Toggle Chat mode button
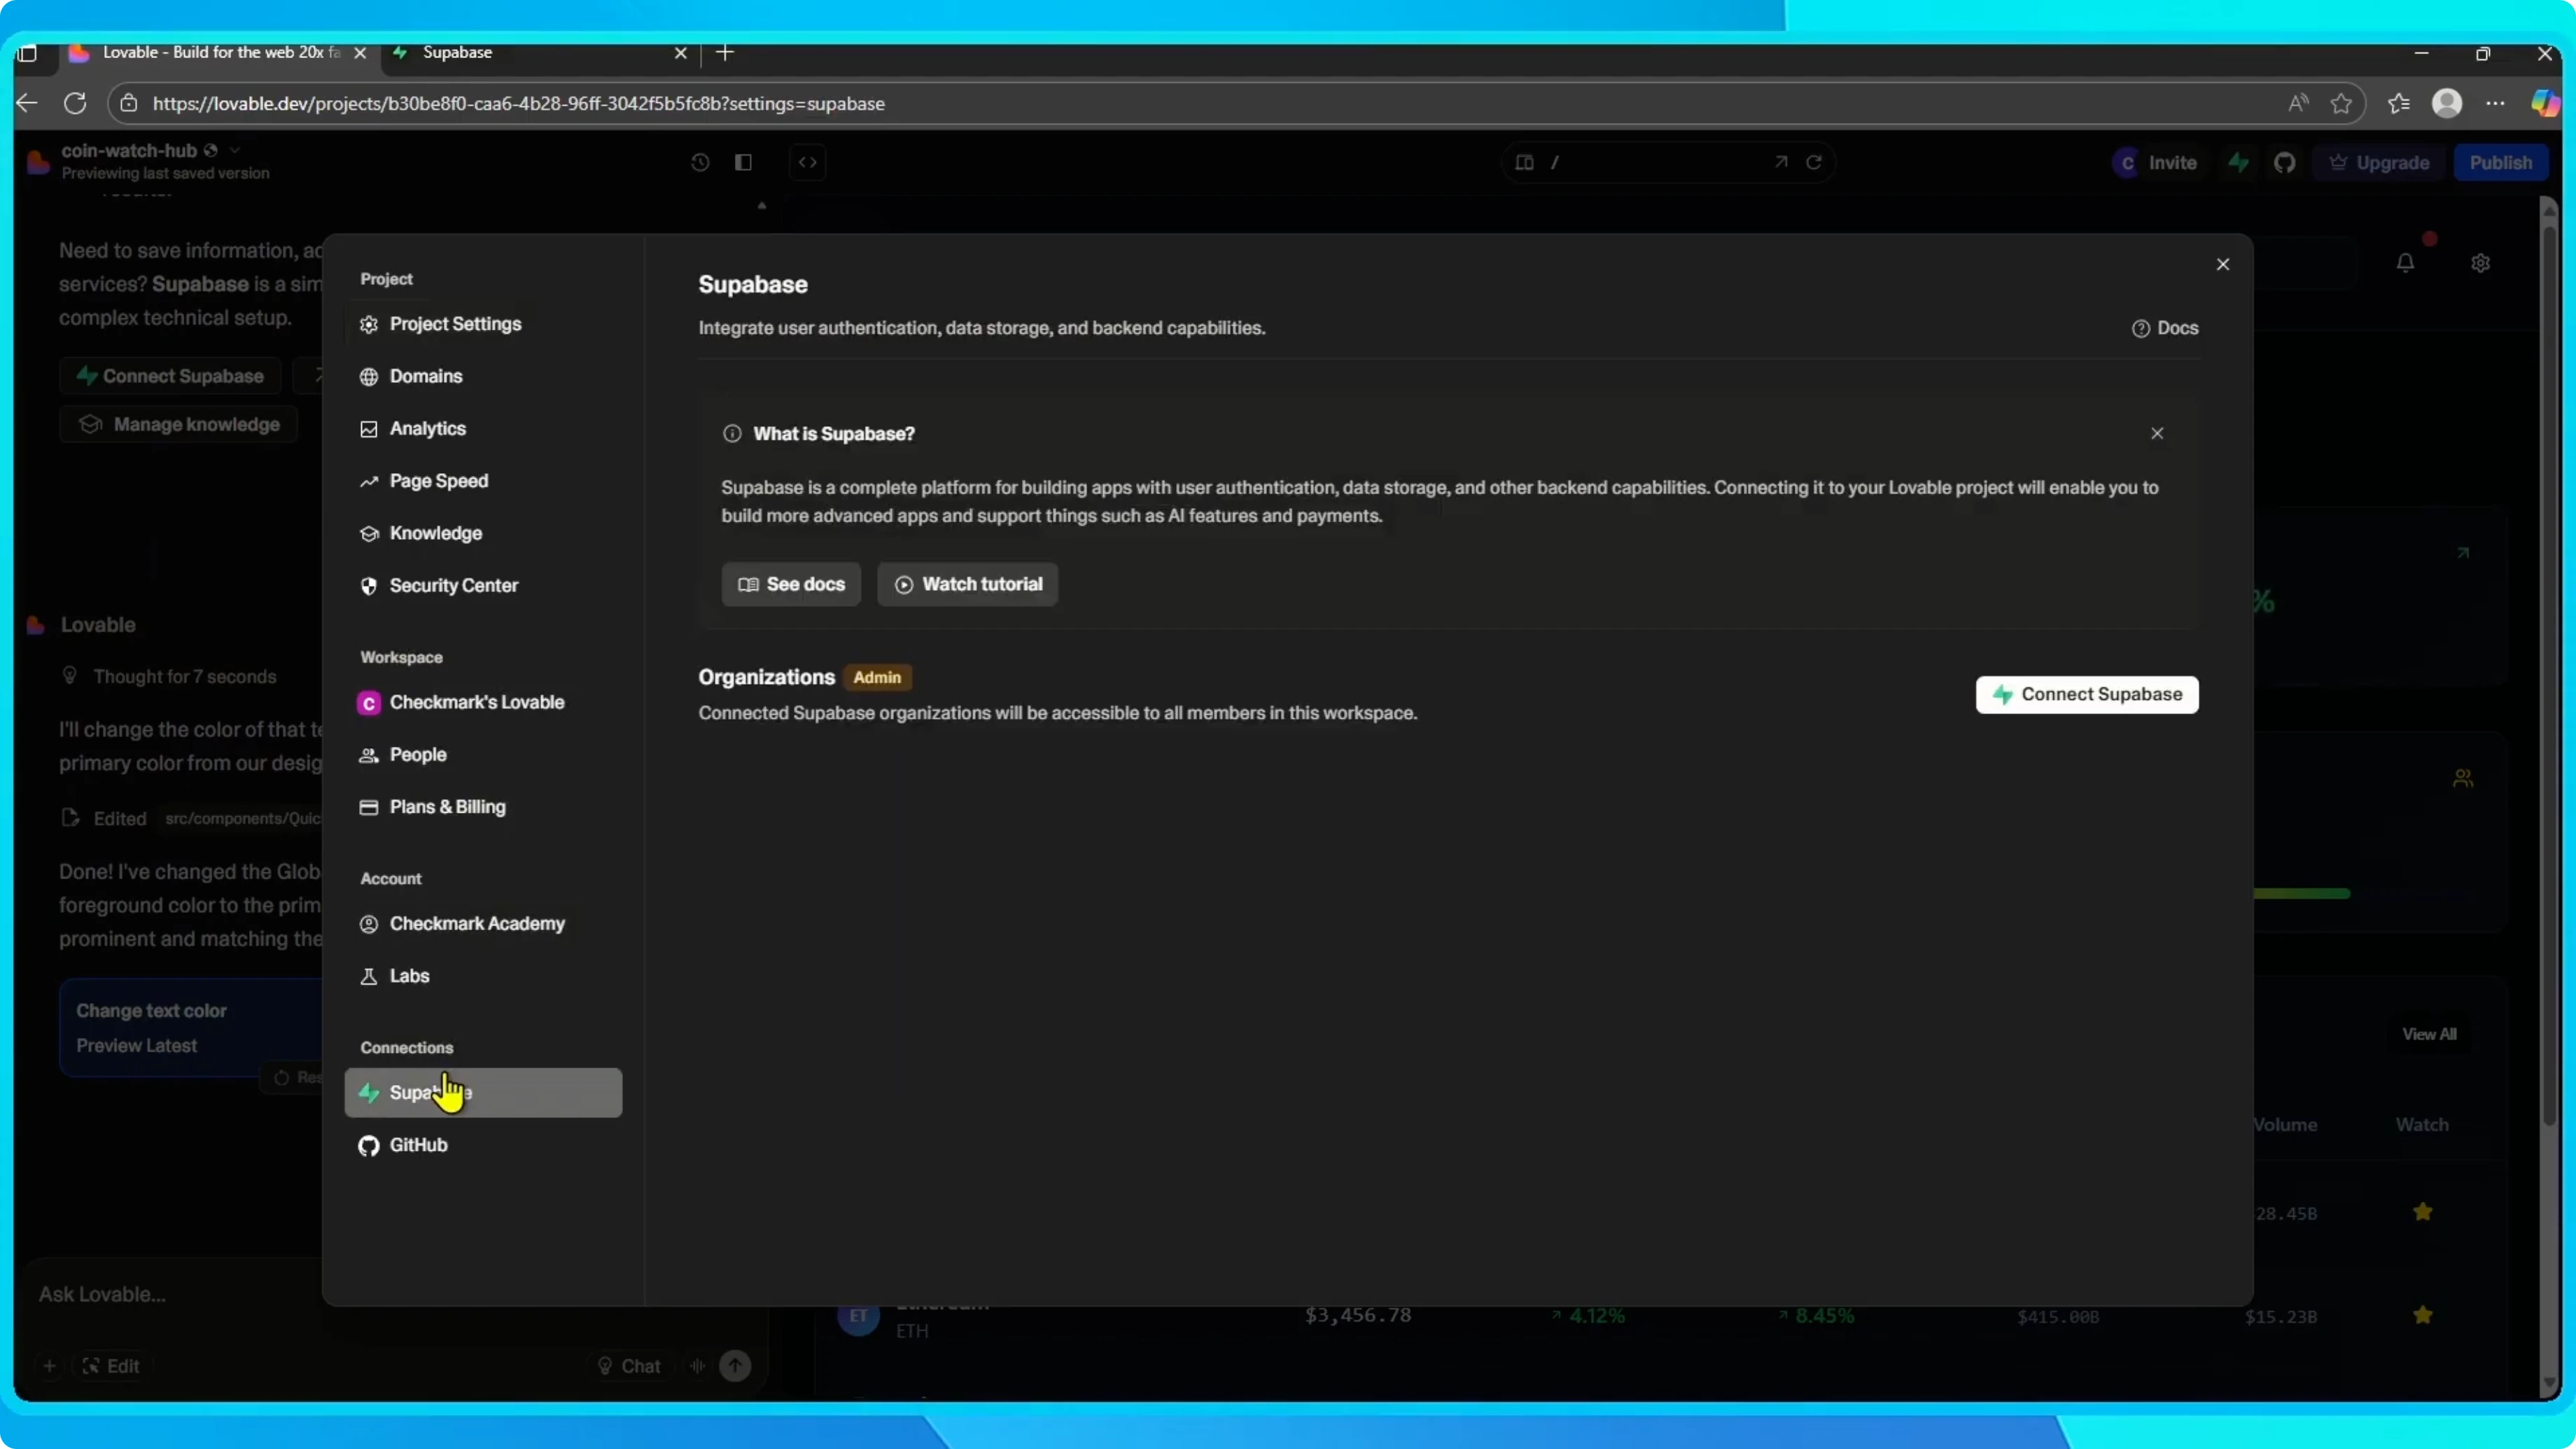 click(x=629, y=1366)
